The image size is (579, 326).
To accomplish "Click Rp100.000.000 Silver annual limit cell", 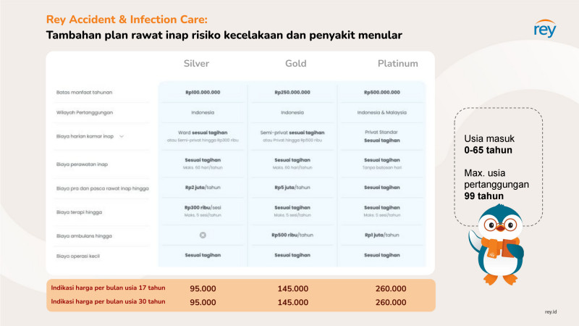I will pos(203,93).
